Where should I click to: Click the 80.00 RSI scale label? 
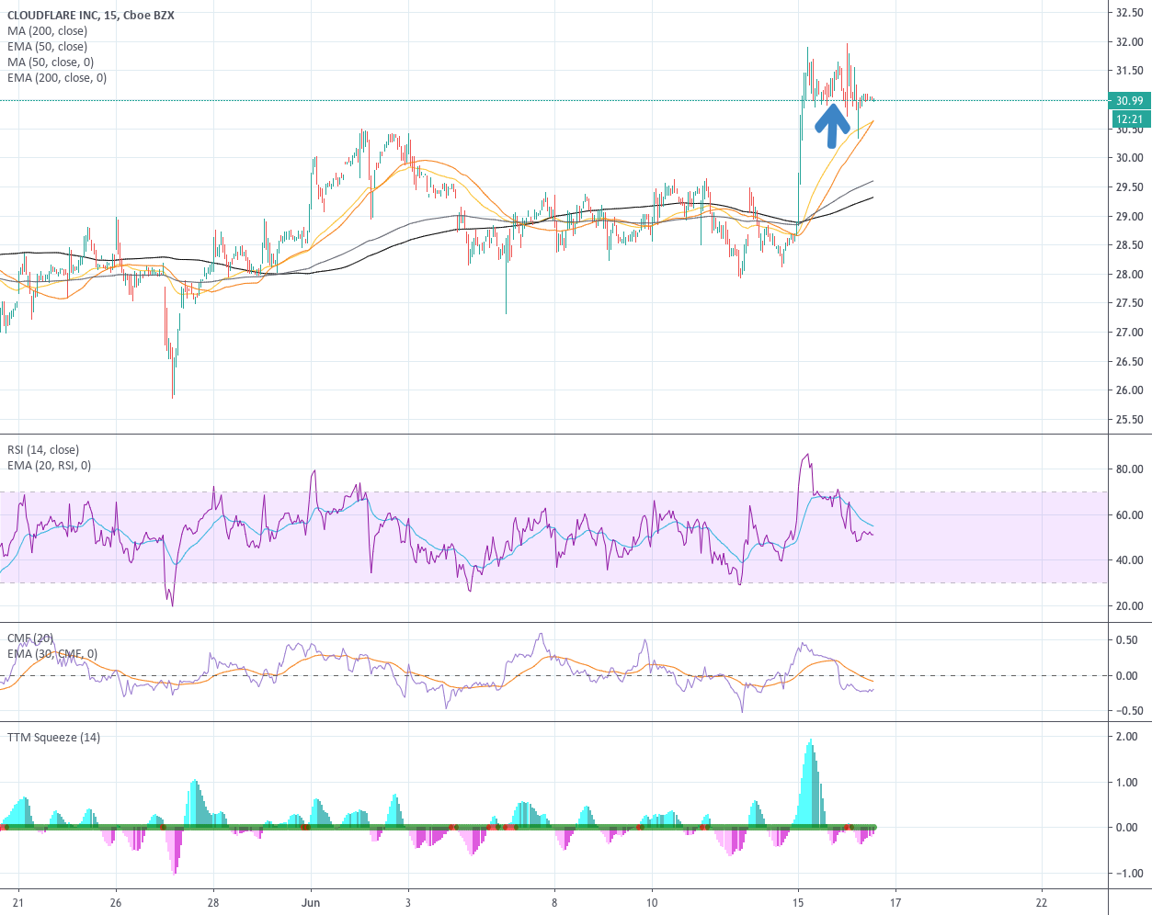click(1129, 469)
